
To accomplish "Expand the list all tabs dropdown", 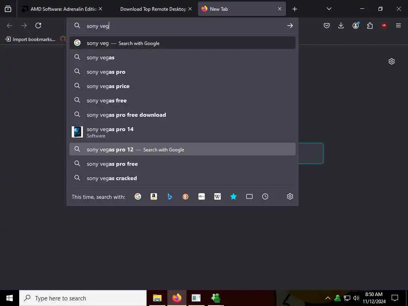I will click(x=329, y=9).
